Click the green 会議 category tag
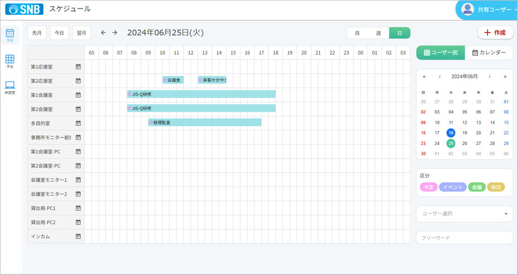Image resolution: width=518 pixels, height=275 pixels. coord(476,188)
